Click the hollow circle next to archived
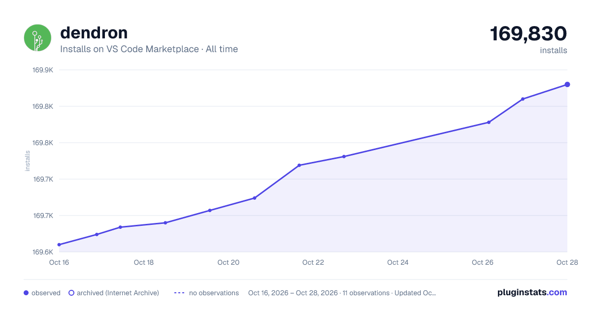This screenshot has height=310, width=591. [71, 293]
